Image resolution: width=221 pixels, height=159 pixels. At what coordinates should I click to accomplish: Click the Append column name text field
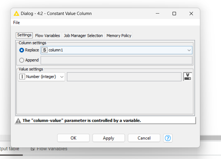(x=117, y=60)
